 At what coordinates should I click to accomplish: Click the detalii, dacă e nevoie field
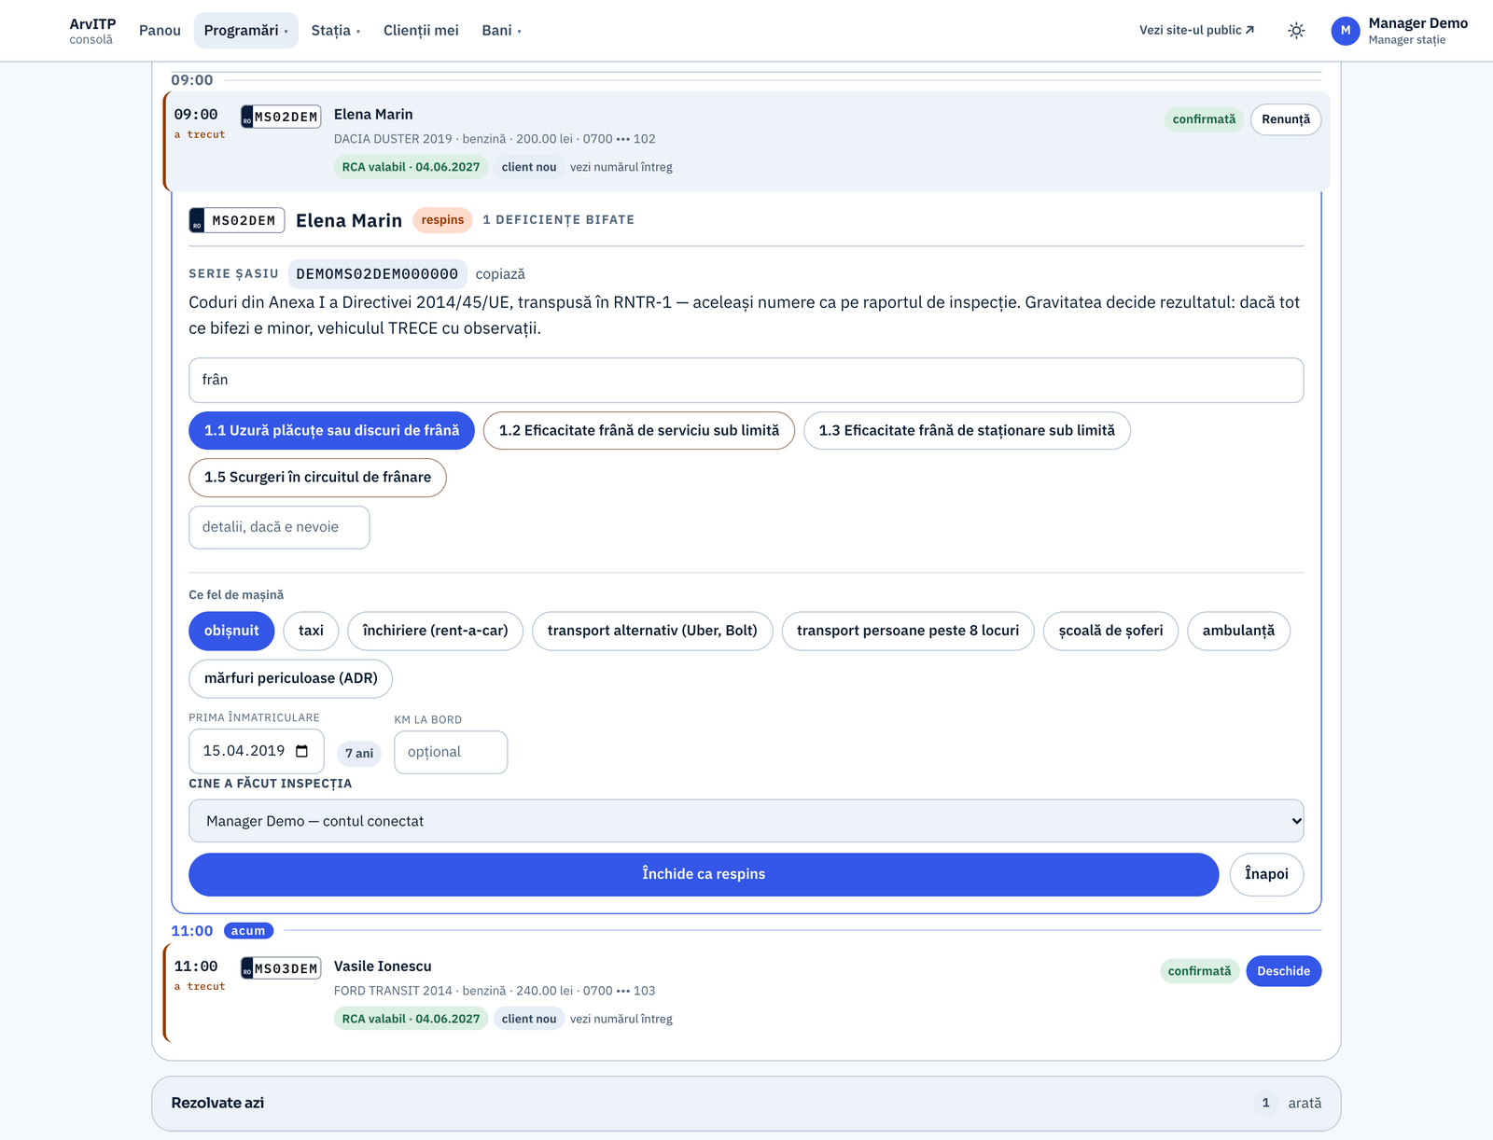pos(279,528)
